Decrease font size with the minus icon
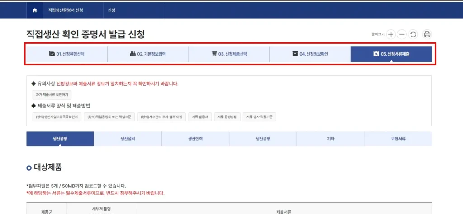Viewport: 463px width, 214px height. coord(401,34)
